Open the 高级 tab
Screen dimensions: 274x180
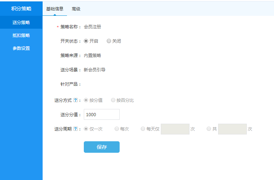(x=76, y=9)
